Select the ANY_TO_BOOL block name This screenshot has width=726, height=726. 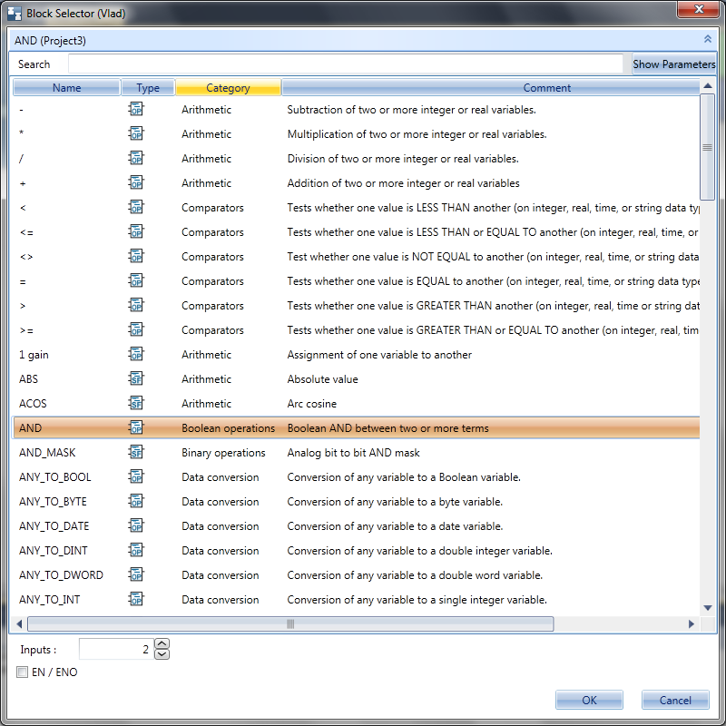point(55,477)
